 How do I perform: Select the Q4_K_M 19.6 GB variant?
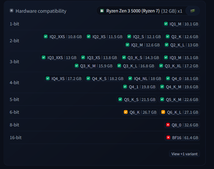click(179, 87)
